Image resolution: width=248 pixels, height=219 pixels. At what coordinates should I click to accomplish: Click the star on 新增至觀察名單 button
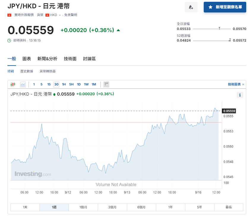click(x=211, y=7)
